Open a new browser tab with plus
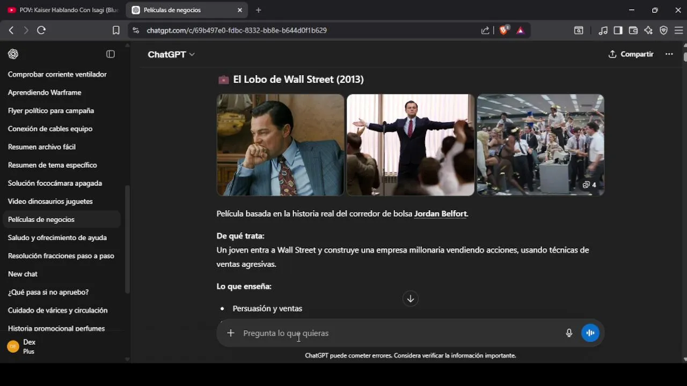Viewport: 687px width, 386px height. (259, 10)
